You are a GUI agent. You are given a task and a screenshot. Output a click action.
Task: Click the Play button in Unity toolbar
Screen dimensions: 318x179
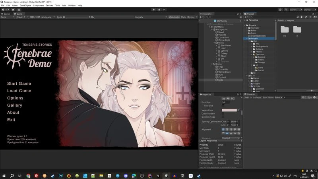(x=154, y=10)
